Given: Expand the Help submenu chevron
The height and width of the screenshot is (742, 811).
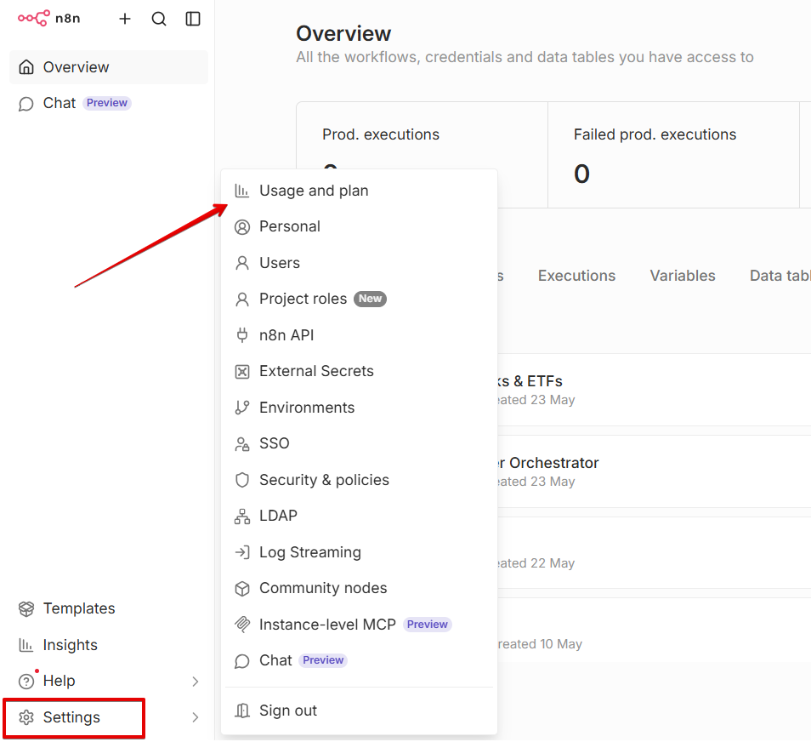Looking at the screenshot, I should click(x=196, y=682).
